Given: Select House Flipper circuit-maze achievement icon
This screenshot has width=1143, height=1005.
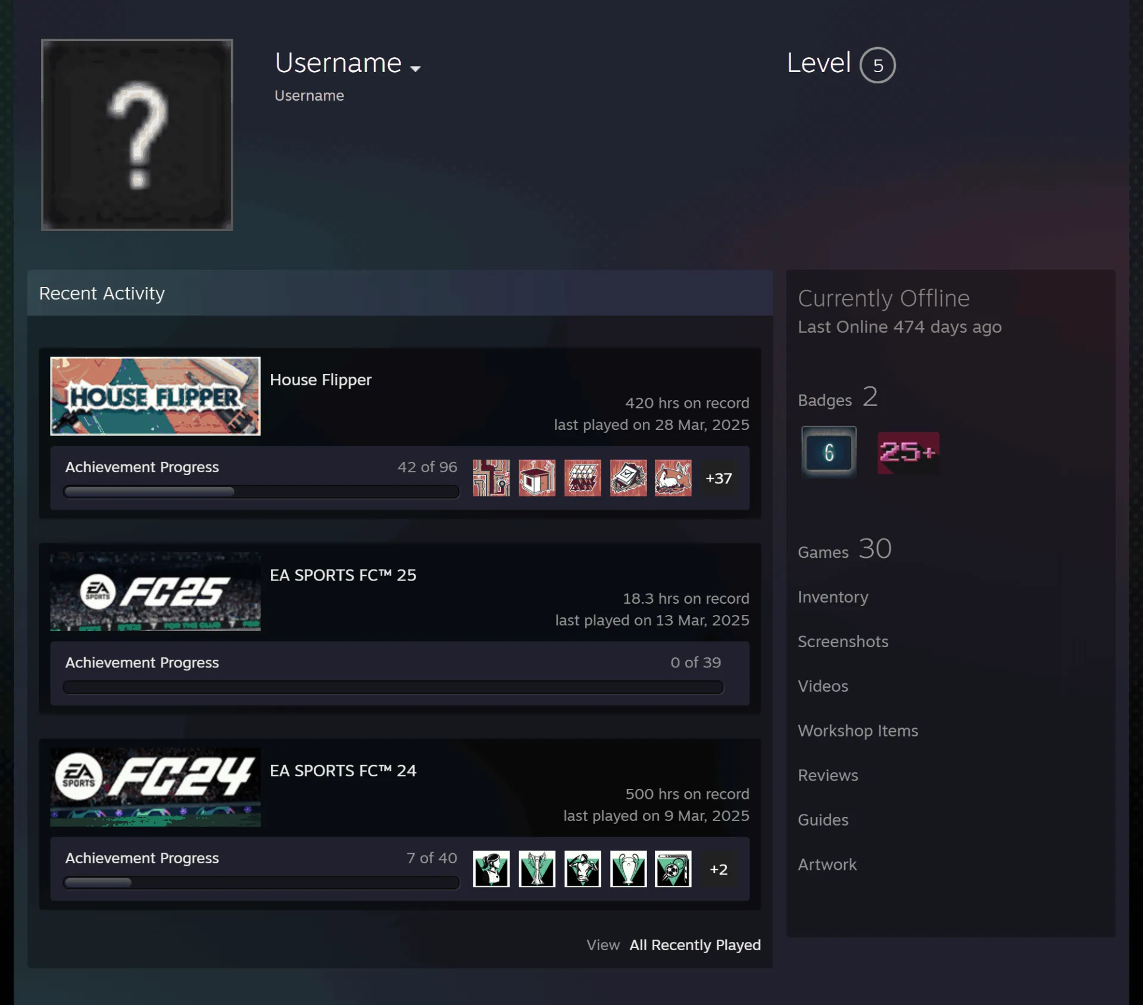Looking at the screenshot, I should click(491, 477).
